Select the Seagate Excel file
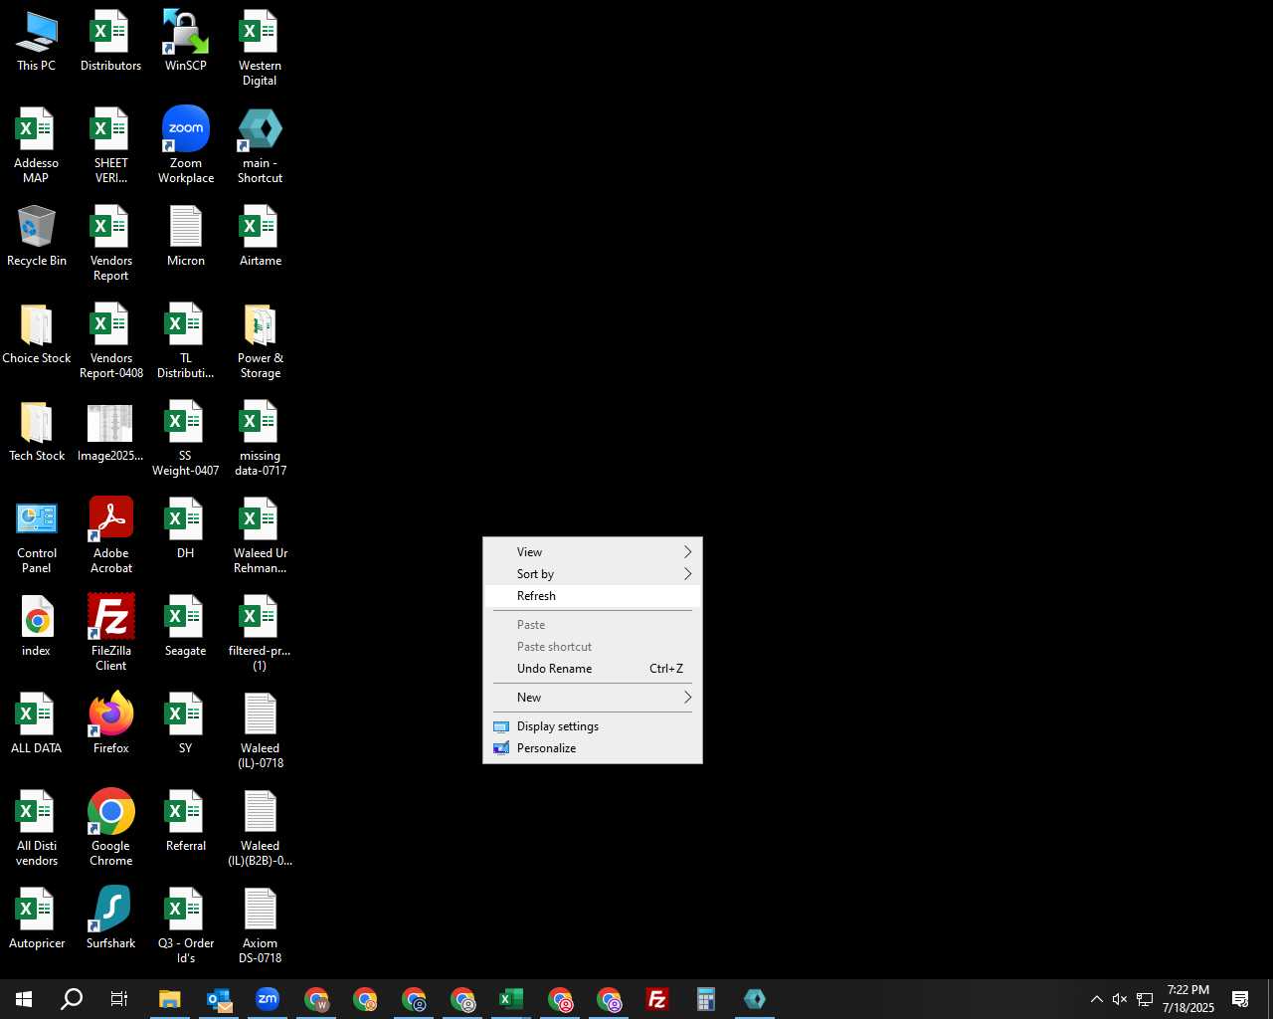Viewport: 1273px width, 1019px height. [186, 627]
